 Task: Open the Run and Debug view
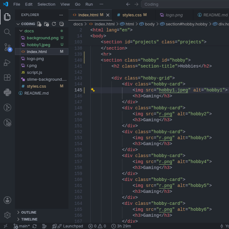click(x=7, y=63)
